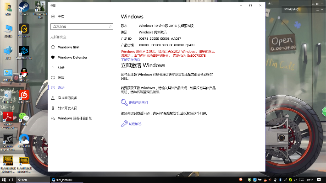Open the 恢复 (Recovery) settings page
Image resolution: width=326 pixels, height=183 pixels.
pos(61,77)
